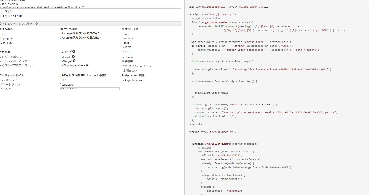
Task: Click the "amazonOrderReferenceId: orderReferenceId," line
Action: click(232, 159)
